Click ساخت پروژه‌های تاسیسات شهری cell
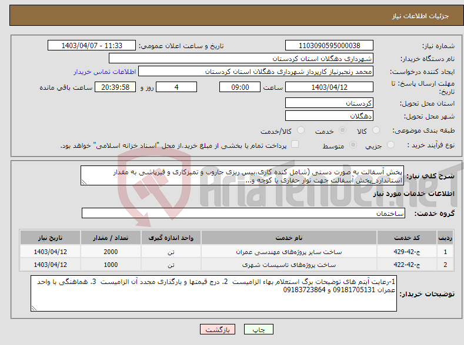Viewport: 464px width, 345px height. pos(289,265)
